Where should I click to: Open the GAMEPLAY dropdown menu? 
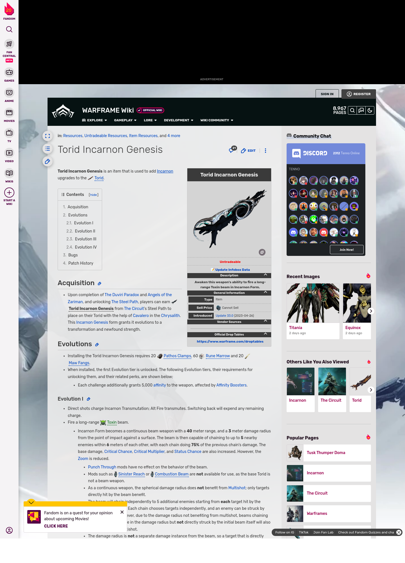click(125, 120)
